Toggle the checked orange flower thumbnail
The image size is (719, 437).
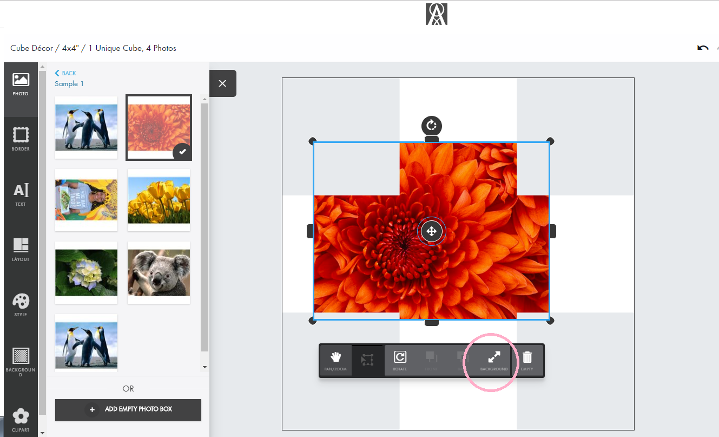coord(159,128)
